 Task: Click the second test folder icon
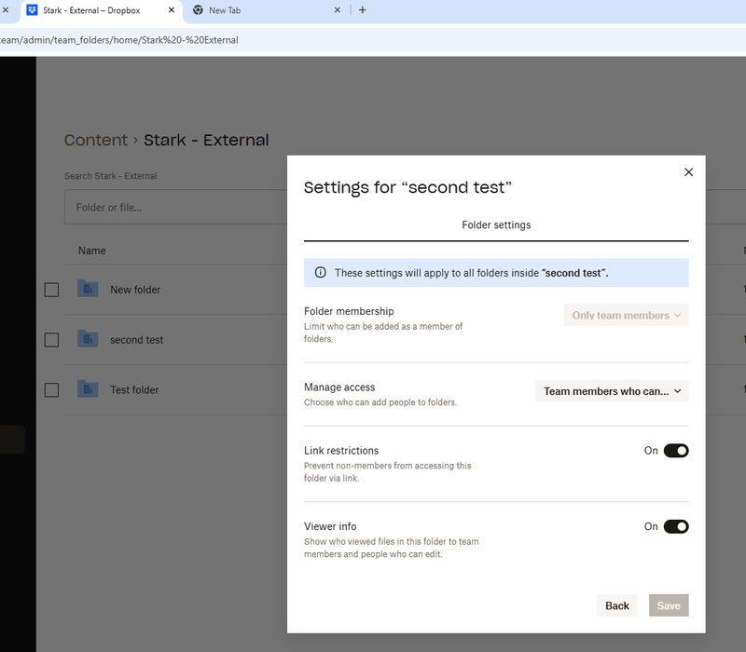88,339
